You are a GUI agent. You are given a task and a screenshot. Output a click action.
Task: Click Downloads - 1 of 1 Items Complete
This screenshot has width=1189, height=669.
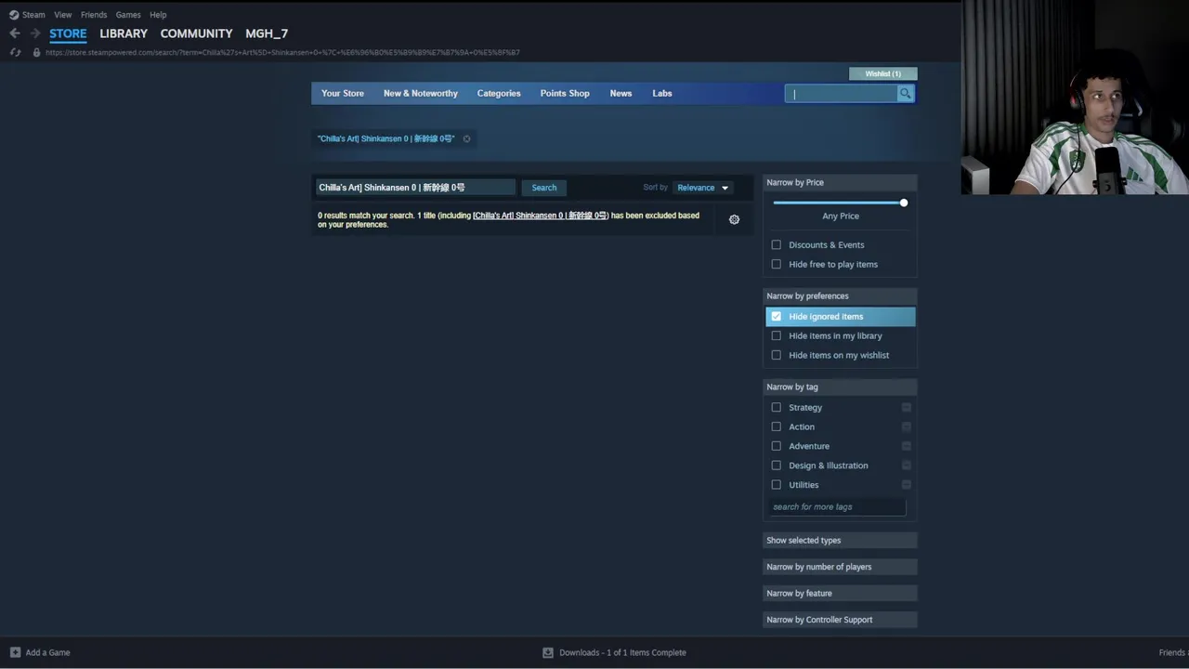coord(622,652)
